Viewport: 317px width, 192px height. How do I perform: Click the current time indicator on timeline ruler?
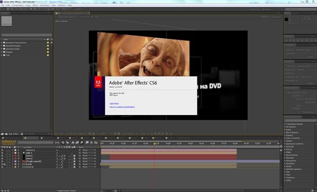click(155, 143)
